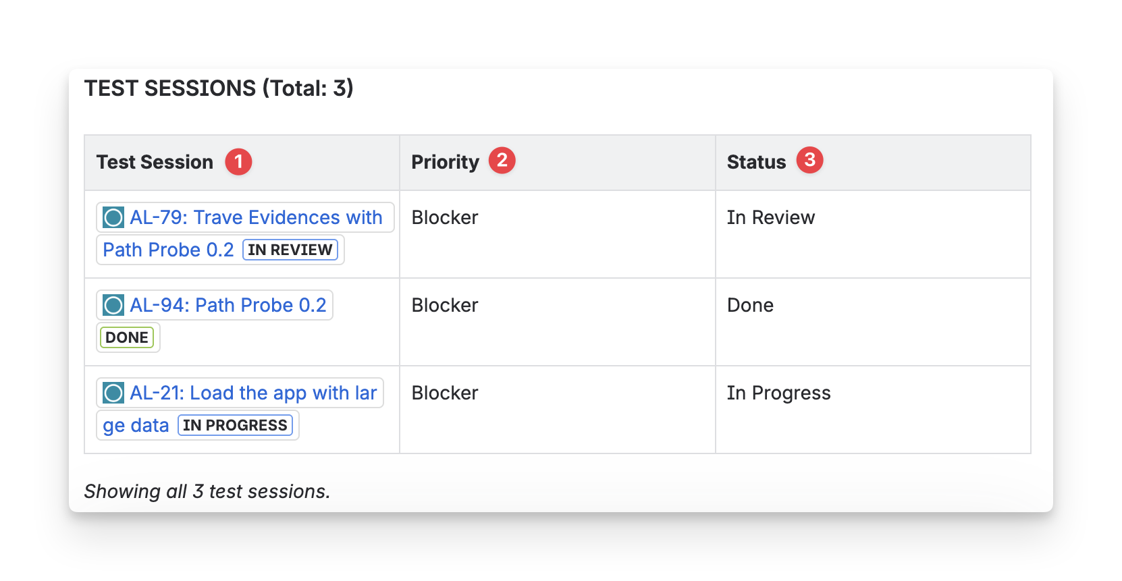Click red annotation badge number 1
Screen dimensions: 1122x581
click(238, 162)
